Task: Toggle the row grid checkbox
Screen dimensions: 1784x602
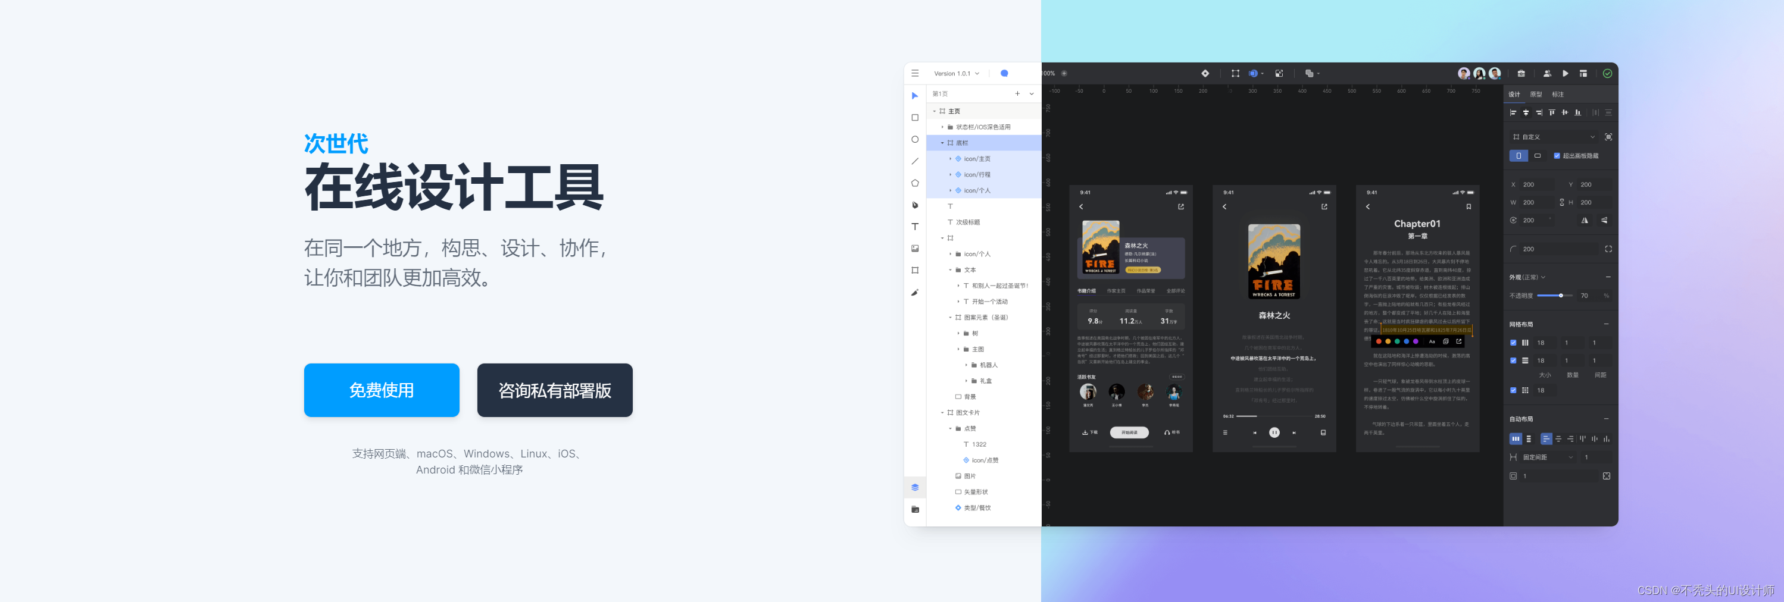Action: (1513, 361)
